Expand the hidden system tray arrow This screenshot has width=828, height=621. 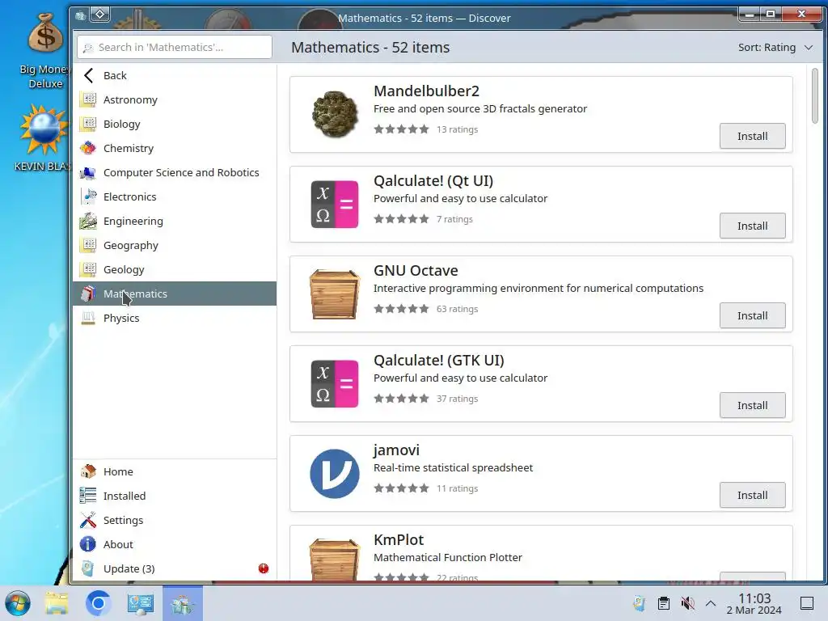point(711,603)
